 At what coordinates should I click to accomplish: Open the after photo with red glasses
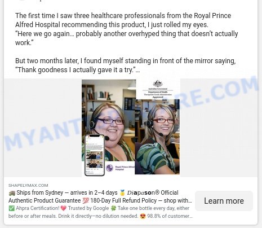pyautogui.click(x=157, y=137)
